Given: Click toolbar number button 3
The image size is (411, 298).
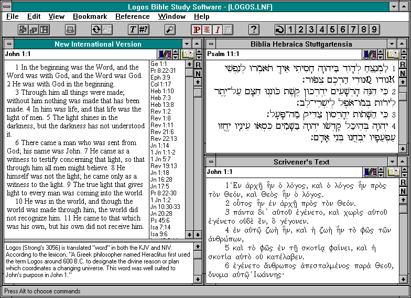Looking at the screenshot, I should pyautogui.click(x=311, y=29).
